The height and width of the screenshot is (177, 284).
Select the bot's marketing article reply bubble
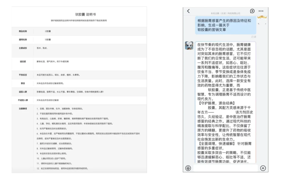click(x=225, y=103)
